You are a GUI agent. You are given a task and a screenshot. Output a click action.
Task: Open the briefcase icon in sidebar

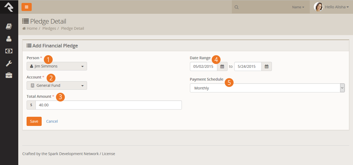coord(9,76)
